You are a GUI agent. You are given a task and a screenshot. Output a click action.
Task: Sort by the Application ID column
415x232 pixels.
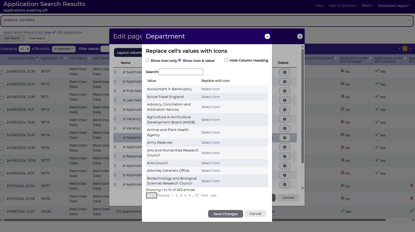coord(54,58)
